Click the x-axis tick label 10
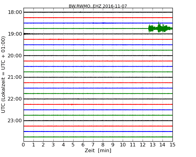 123,145
